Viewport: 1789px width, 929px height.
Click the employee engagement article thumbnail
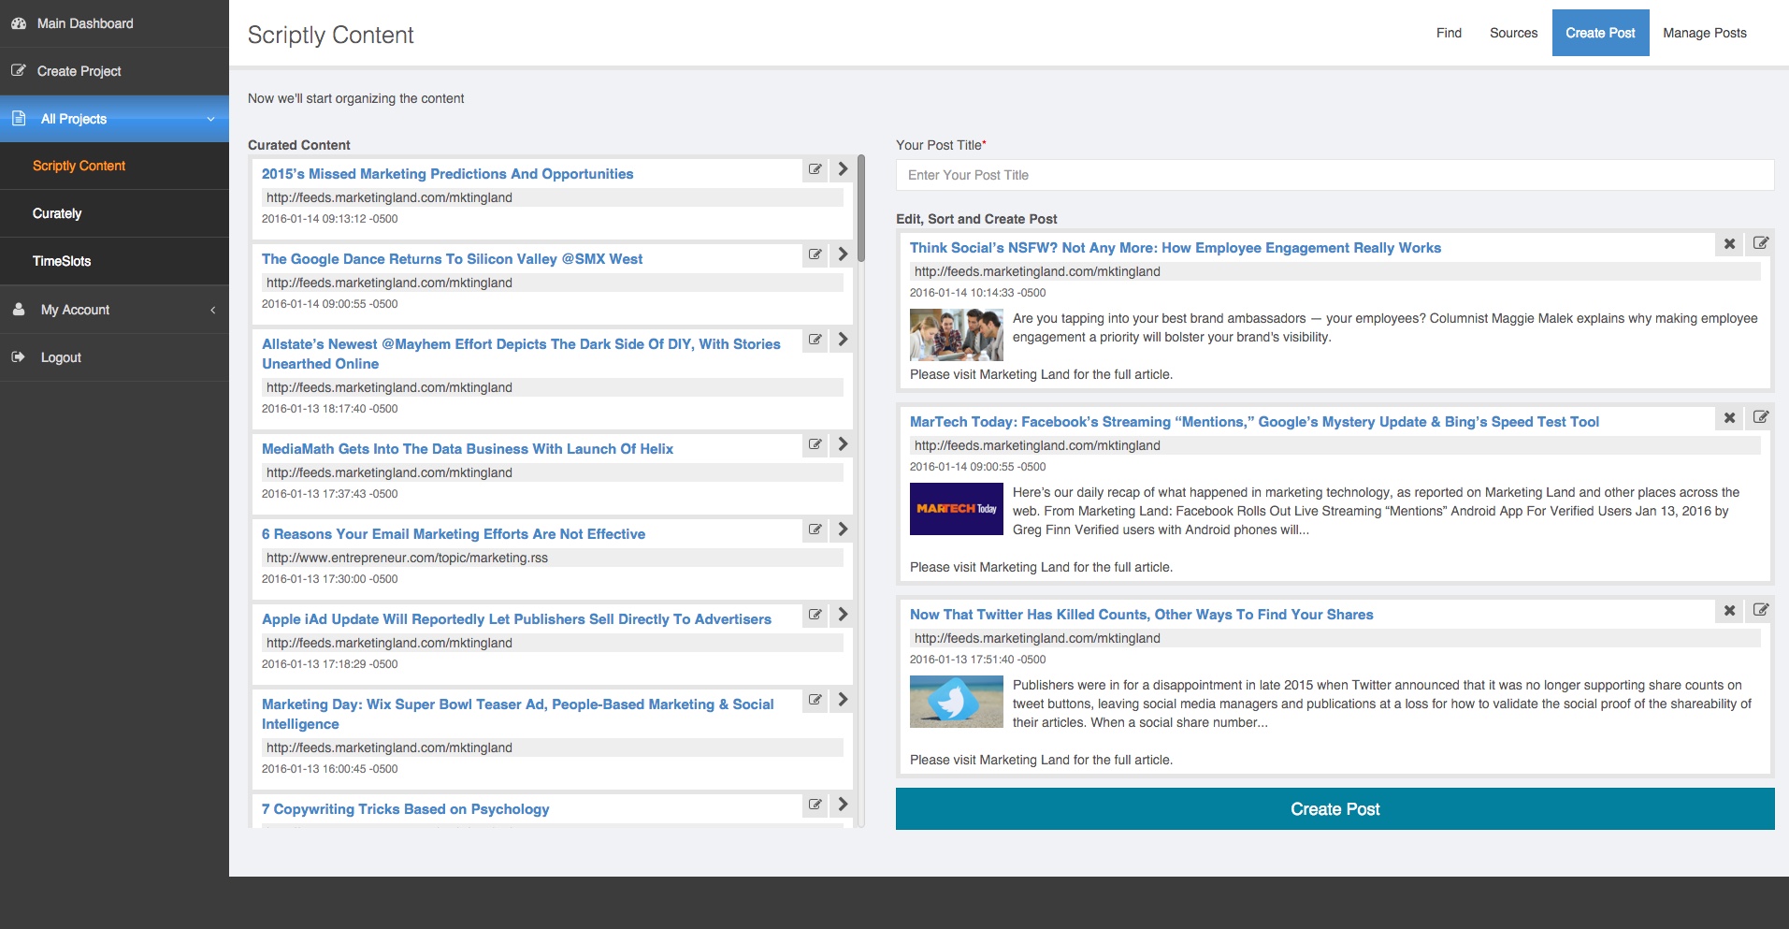[956, 335]
